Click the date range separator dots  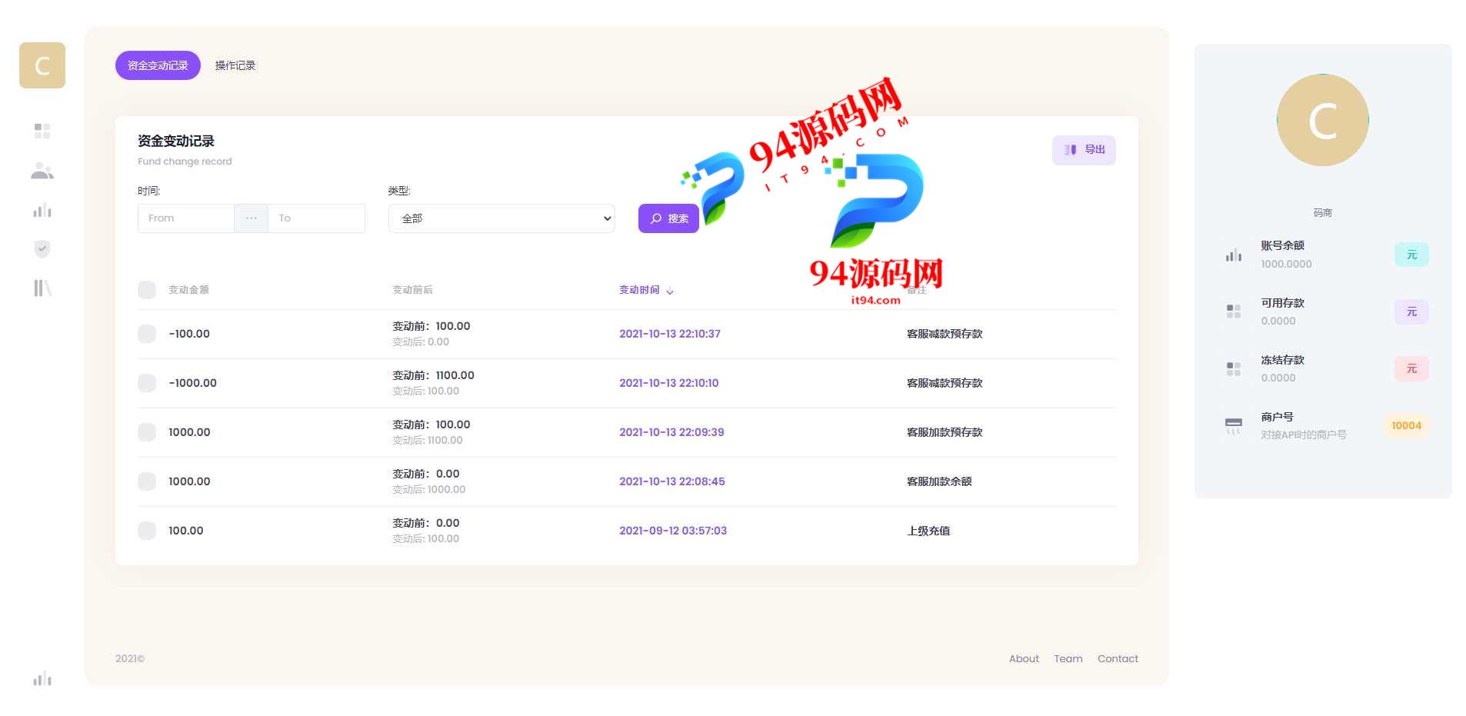coord(252,218)
